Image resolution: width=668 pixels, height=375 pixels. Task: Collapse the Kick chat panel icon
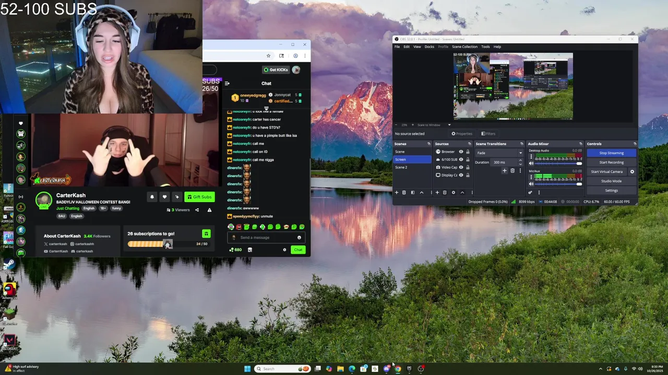coord(226,83)
